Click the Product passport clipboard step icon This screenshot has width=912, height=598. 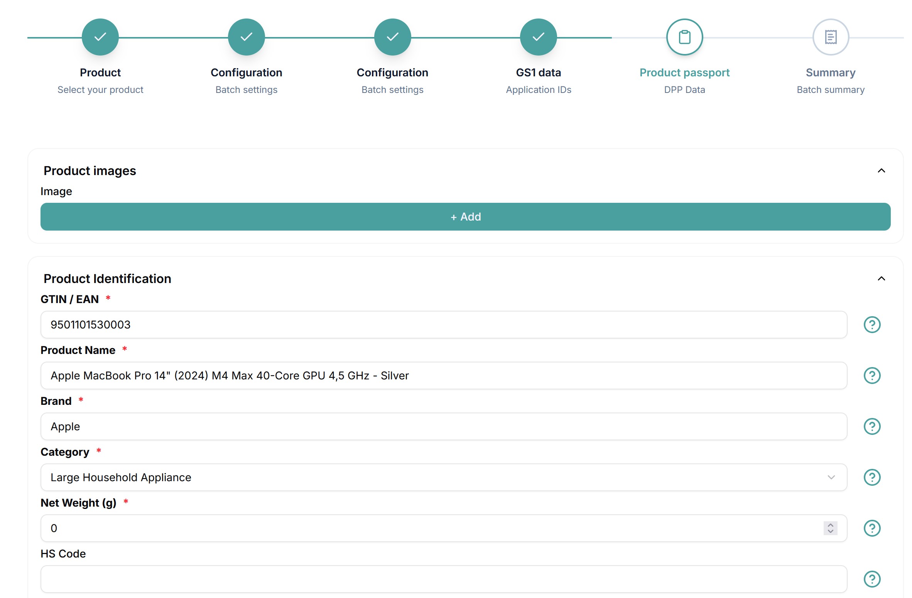click(684, 37)
